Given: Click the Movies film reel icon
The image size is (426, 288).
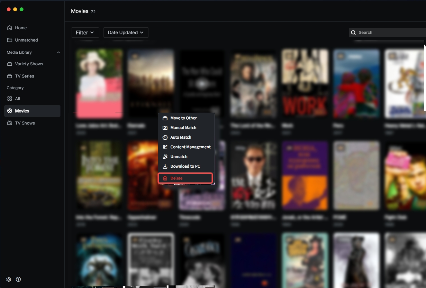Looking at the screenshot, I should click(x=10, y=111).
